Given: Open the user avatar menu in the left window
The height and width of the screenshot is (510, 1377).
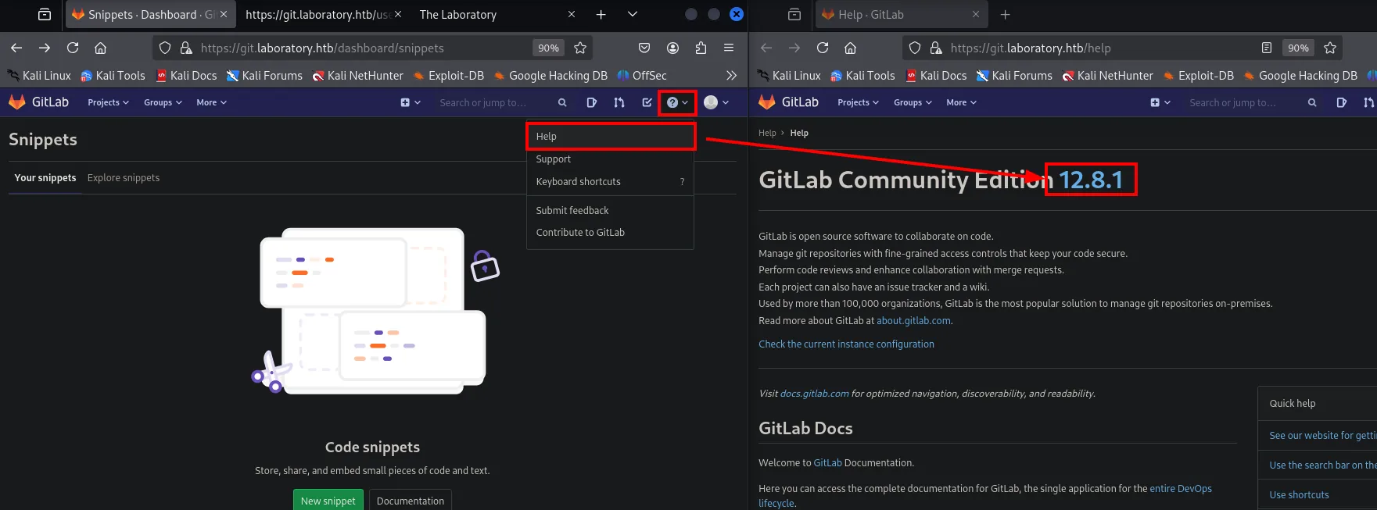Looking at the screenshot, I should (x=715, y=102).
